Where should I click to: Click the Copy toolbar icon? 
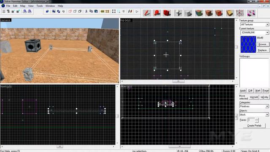click(91, 11)
